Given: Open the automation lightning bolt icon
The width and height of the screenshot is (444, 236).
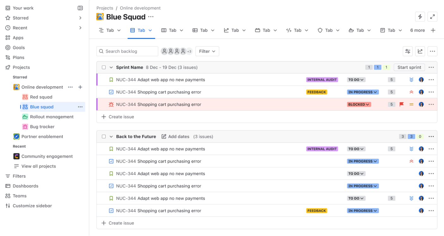Looking at the screenshot, I should pos(420,16).
